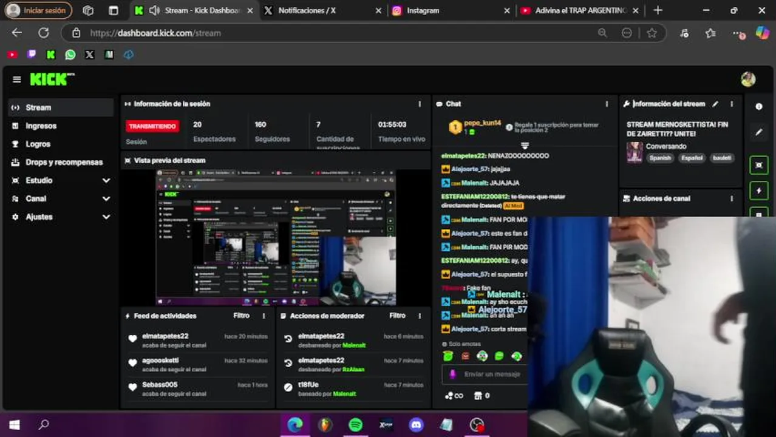
Task: Open the Copilot icon in Edge toolbar
Action: coord(762,33)
